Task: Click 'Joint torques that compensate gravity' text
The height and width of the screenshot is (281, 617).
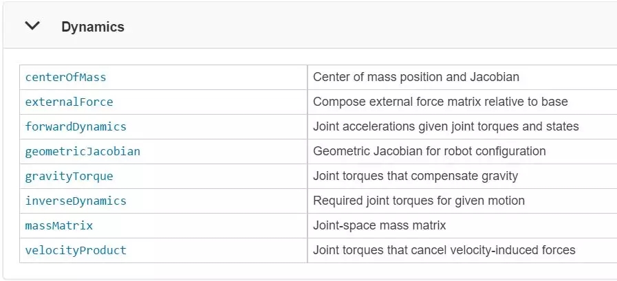Action: tap(415, 176)
